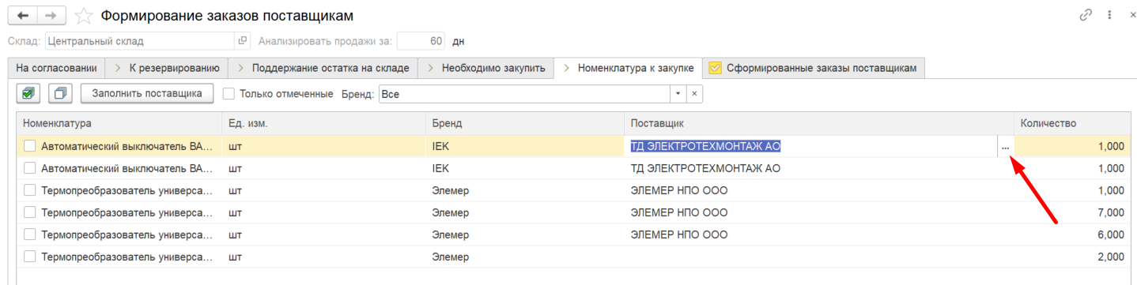Go forward with the right arrow
Screen dimensions: 1137x285
click(51, 15)
